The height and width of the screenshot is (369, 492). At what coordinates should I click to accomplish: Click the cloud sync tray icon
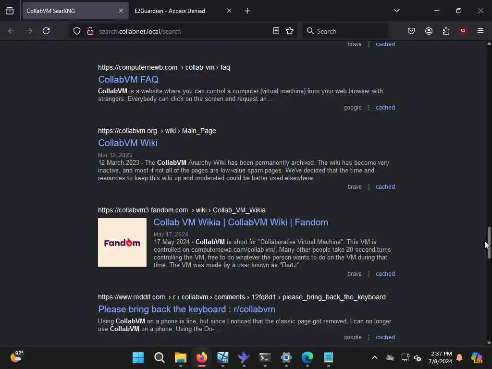pos(390,357)
